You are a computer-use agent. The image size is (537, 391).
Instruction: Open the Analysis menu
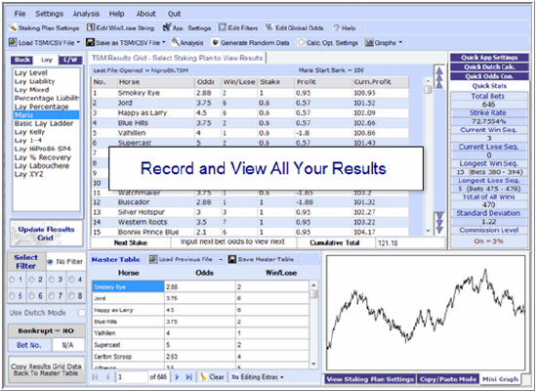pyautogui.click(x=86, y=14)
